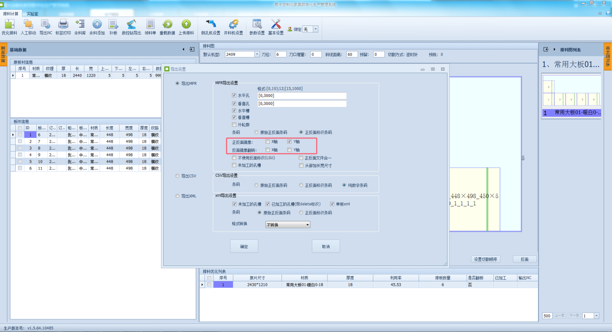Click the 优化排料 toolbar icon
The width and height of the screenshot is (612, 332).
(9, 27)
